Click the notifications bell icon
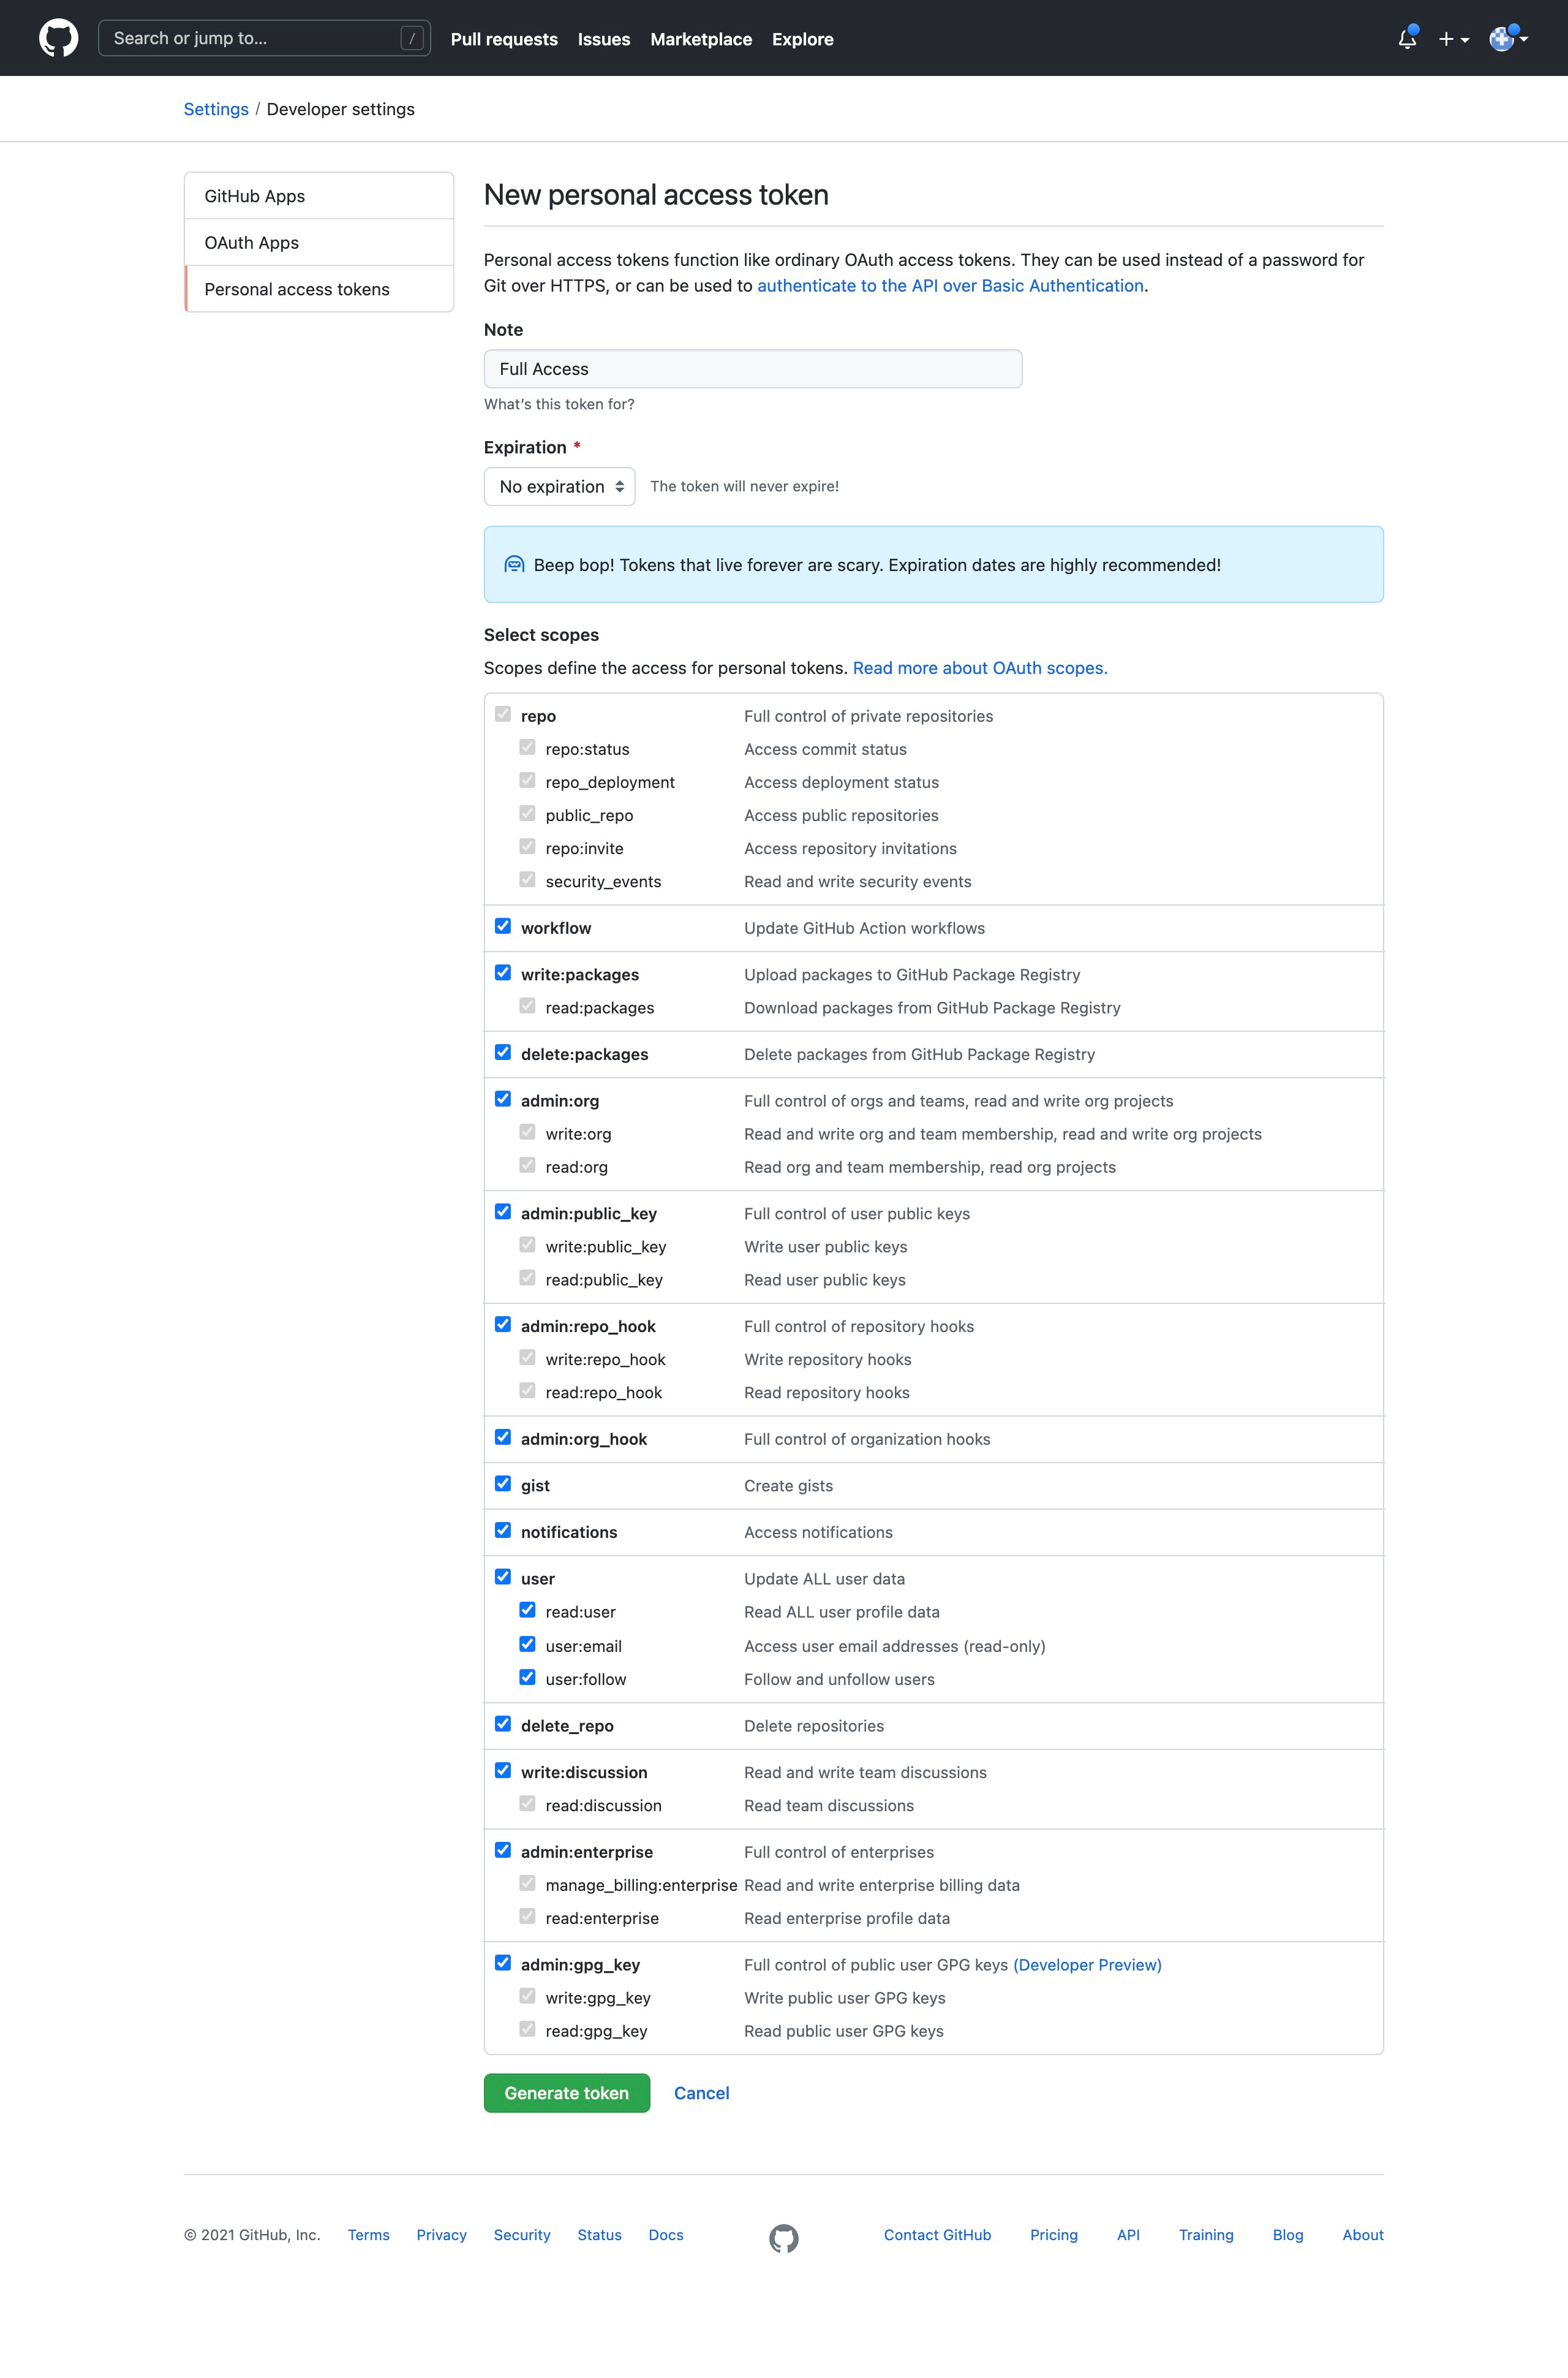1568x2378 pixels. tap(1405, 37)
